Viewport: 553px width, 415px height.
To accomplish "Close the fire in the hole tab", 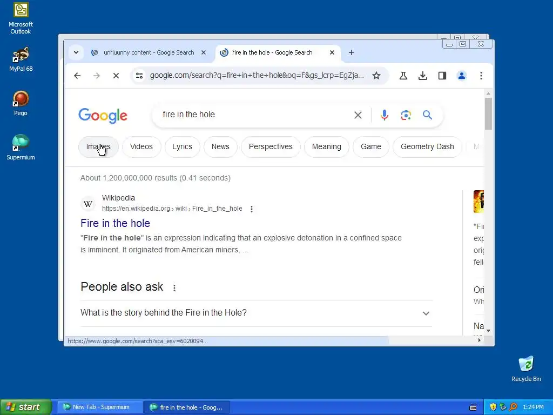I will point(332,52).
